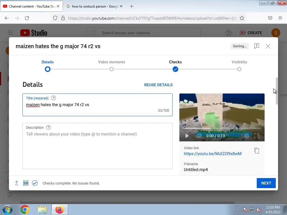The height and width of the screenshot is (215, 287).
Task: Click REUSE DETAILS
Action: point(158,85)
